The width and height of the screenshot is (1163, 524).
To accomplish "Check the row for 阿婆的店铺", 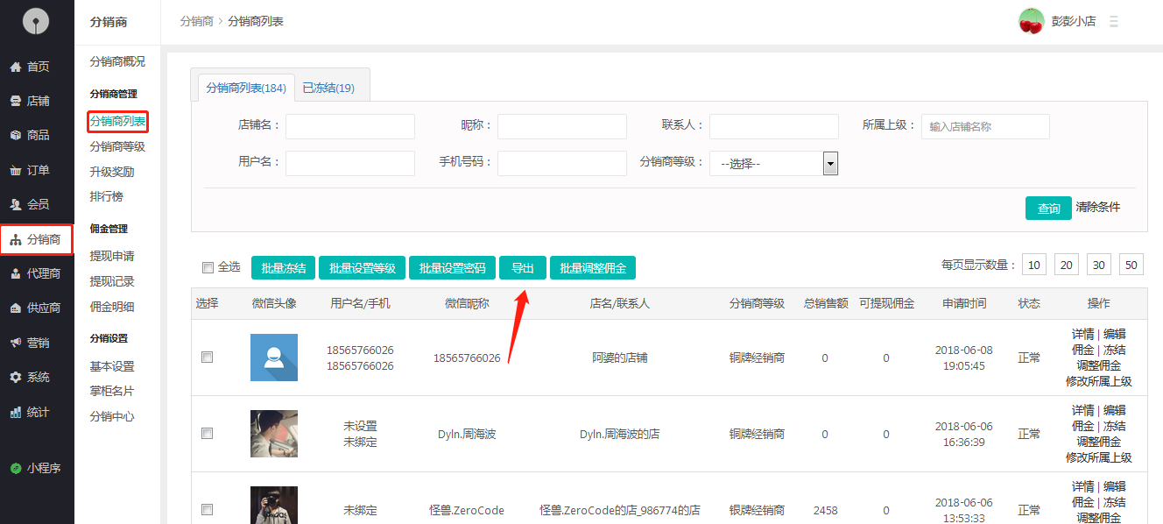I will 208,358.
